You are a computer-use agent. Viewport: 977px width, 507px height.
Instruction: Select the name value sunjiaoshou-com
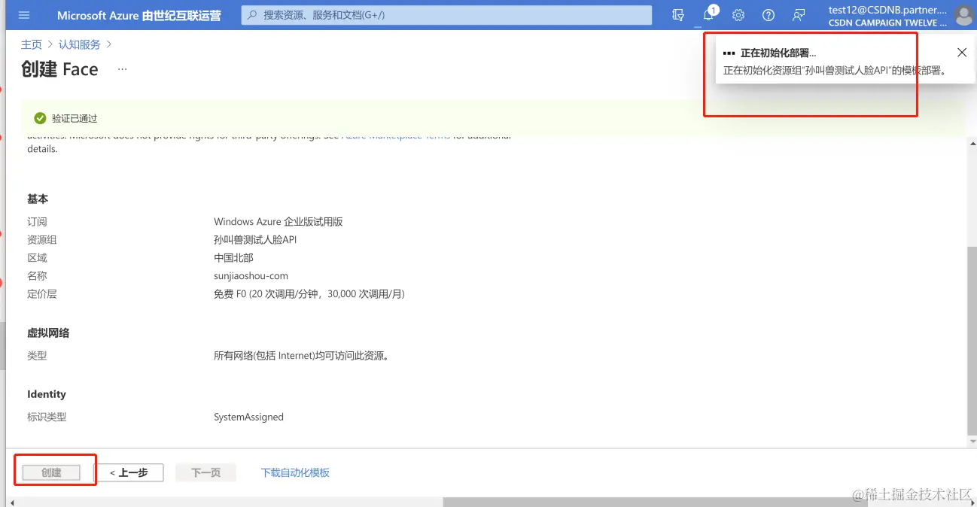tap(251, 276)
